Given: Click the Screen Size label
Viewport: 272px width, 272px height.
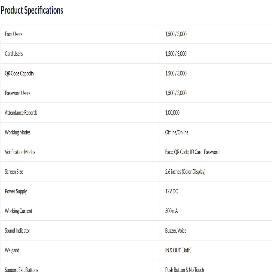Looking at the screenshot, I should pos(14,172).
